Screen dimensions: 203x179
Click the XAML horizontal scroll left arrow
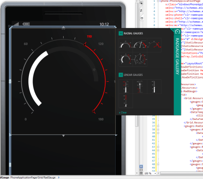[x=158, y=174]
